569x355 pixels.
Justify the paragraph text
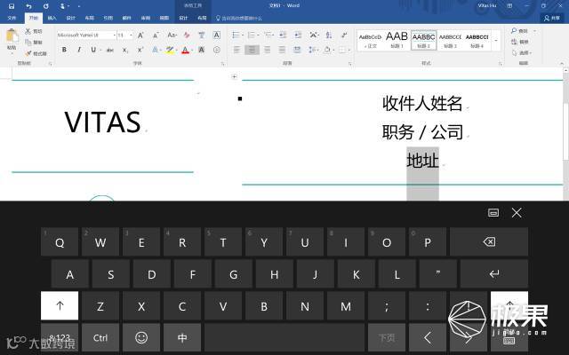tap(282, 50)
